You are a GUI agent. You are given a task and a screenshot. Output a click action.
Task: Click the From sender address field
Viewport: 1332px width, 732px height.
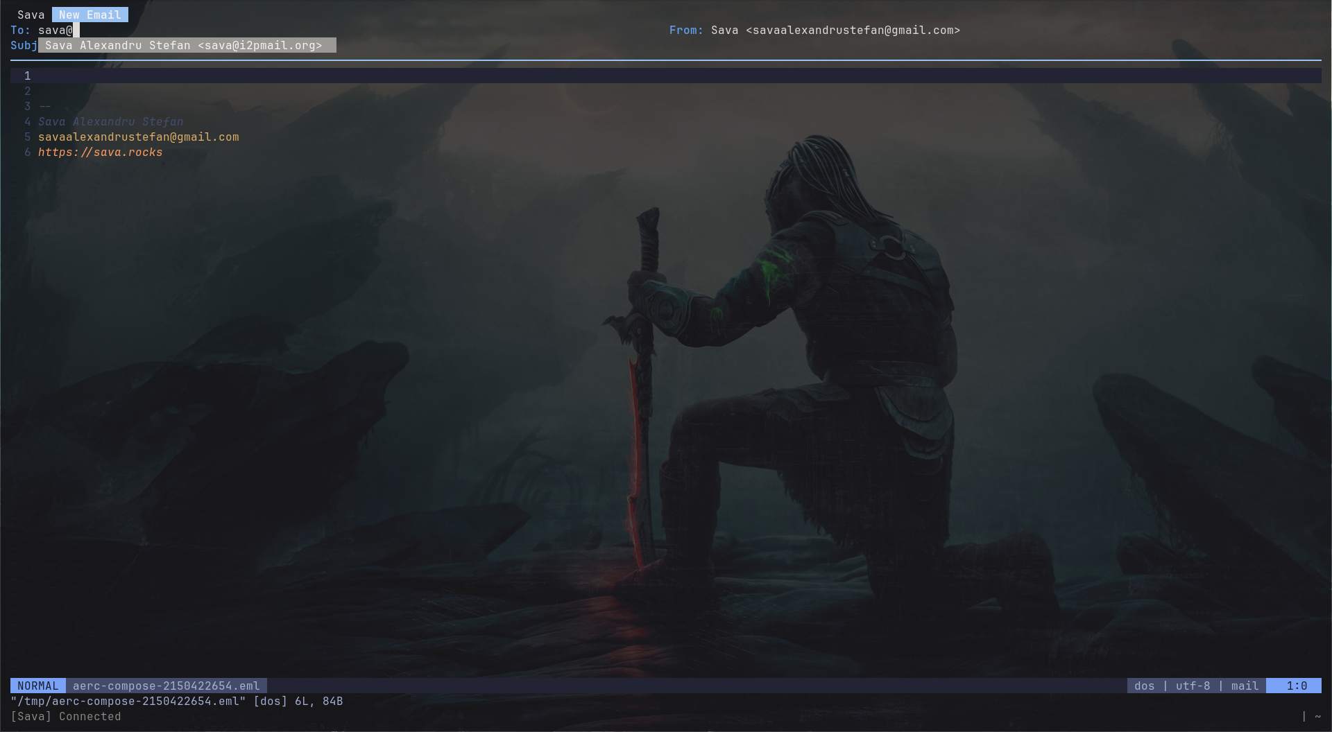tap(835, 30)
